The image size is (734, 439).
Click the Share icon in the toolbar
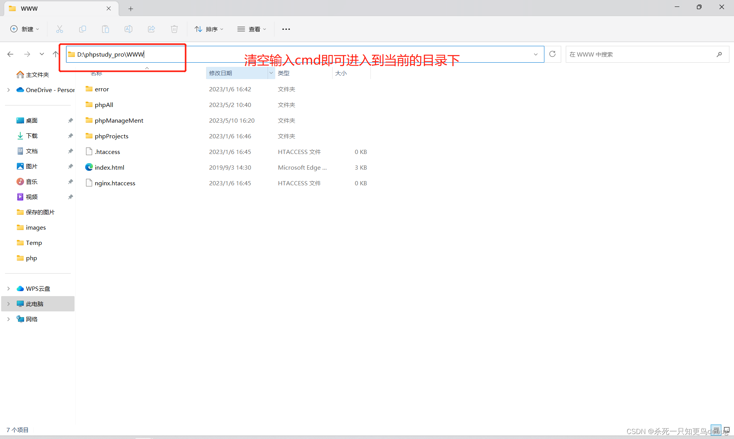151,29
